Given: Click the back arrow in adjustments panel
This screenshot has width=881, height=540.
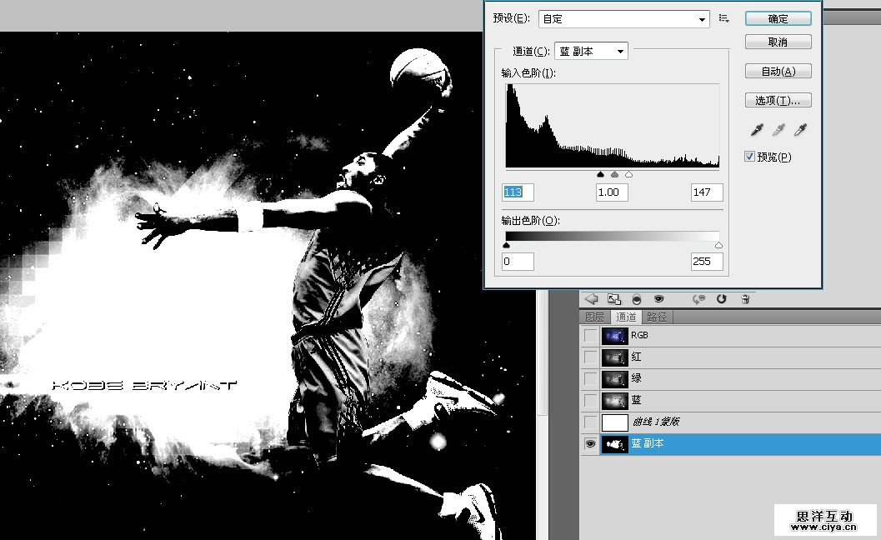Looking at the screenshot, I should (592, 298).
